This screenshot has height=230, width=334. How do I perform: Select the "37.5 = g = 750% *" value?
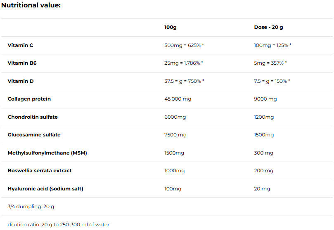(x=184, y=81)
